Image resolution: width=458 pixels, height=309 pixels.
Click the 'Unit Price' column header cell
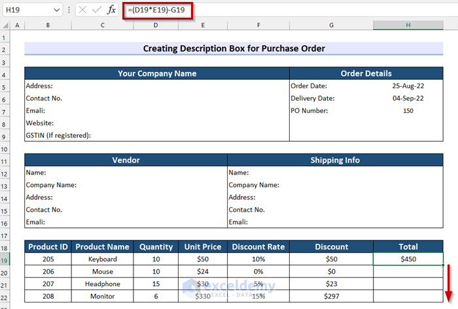tap(203, 247)
